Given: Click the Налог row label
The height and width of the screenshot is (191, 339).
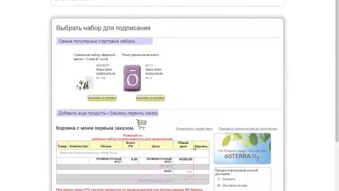Looking at the screenshot, I should 167,171.
